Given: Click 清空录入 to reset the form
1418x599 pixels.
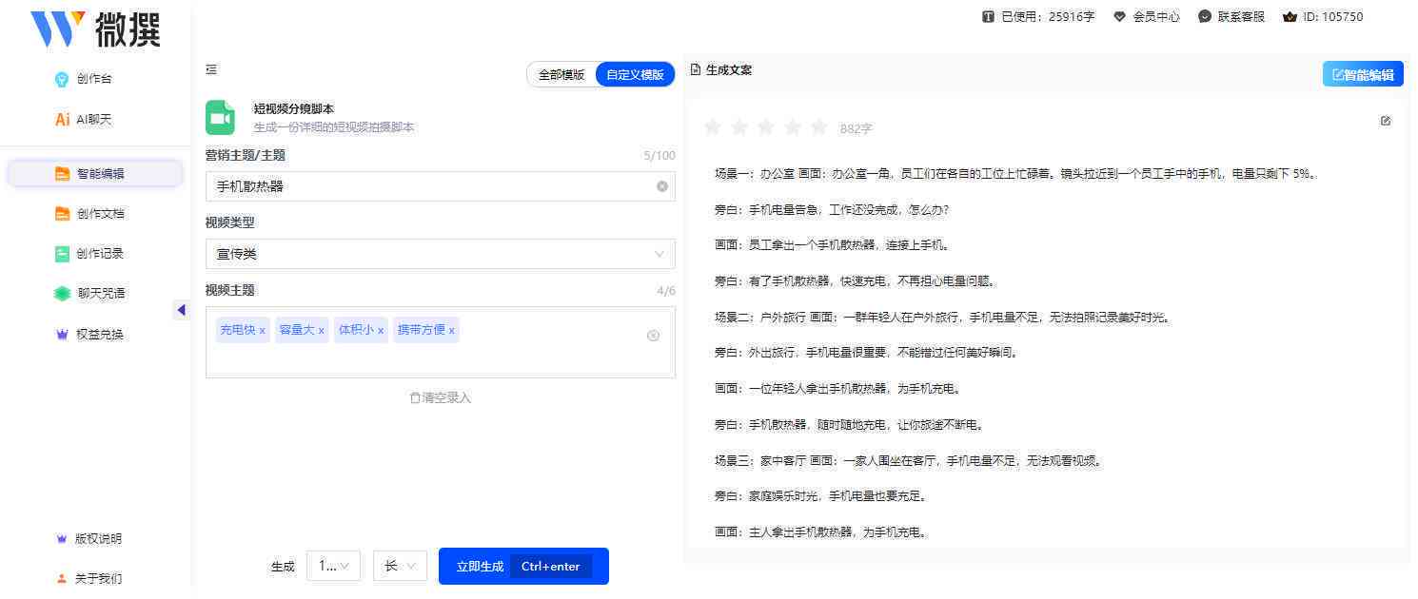Looking at the screenshot, I should 440,397.
